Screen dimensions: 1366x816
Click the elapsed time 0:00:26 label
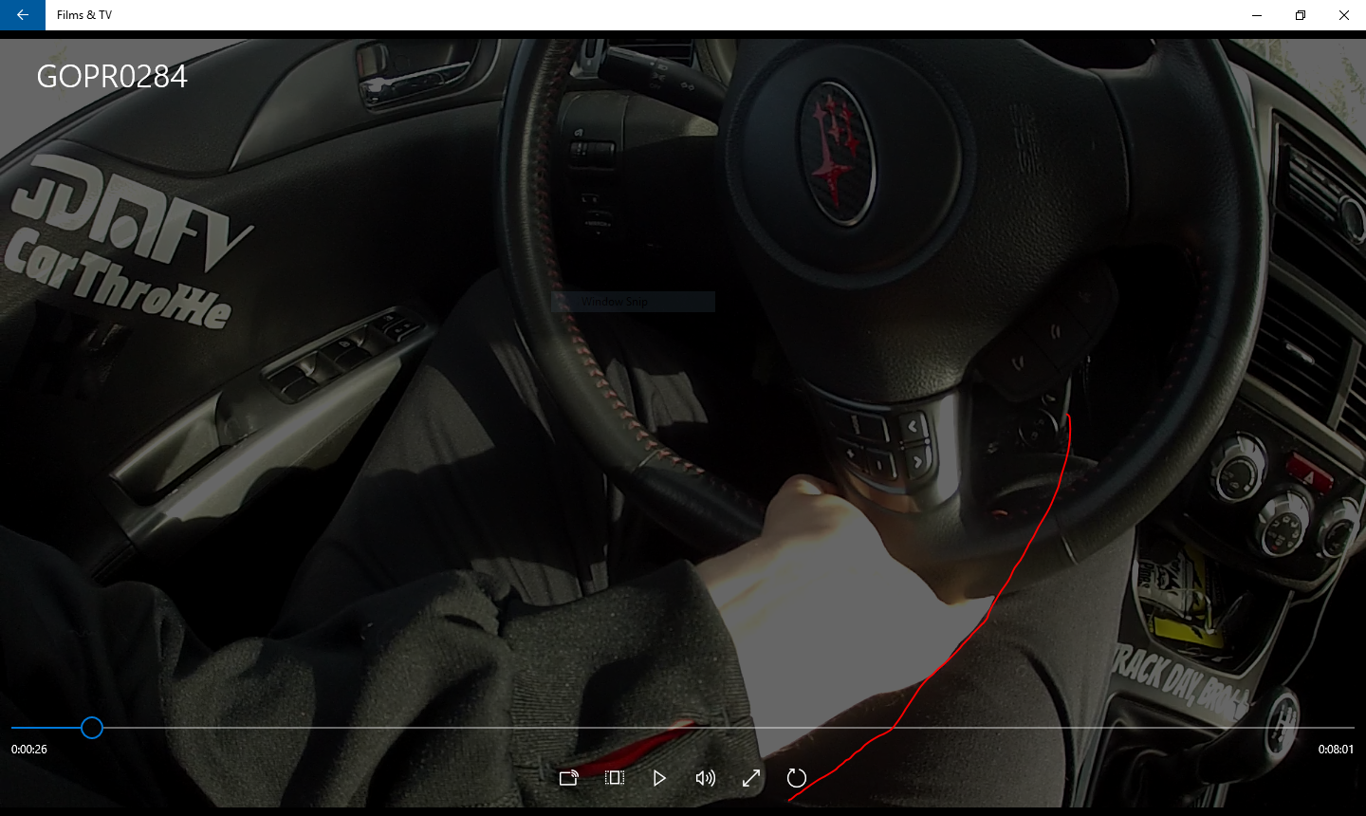[x=29, y=749]
